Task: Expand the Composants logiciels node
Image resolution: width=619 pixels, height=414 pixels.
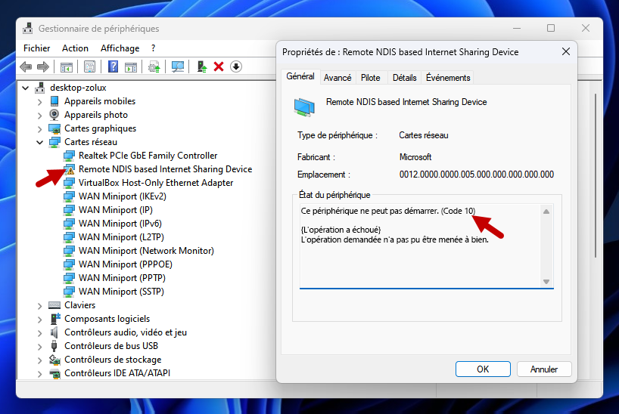Action: coord(39,320)
